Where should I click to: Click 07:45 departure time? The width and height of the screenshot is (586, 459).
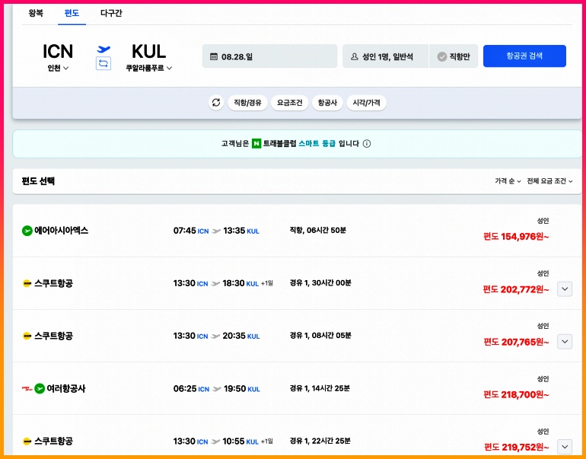(185, 231)
